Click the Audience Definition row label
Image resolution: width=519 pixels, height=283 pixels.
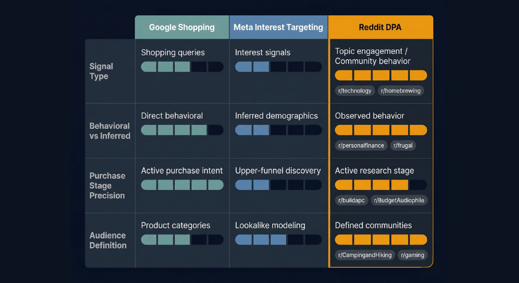pyautogui.click(x=108, y=240)
